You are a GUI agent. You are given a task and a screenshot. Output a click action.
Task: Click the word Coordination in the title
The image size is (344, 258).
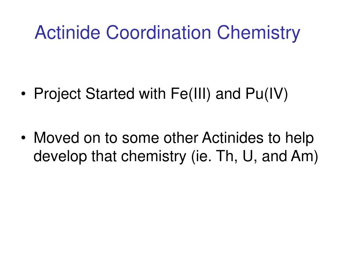159,32
